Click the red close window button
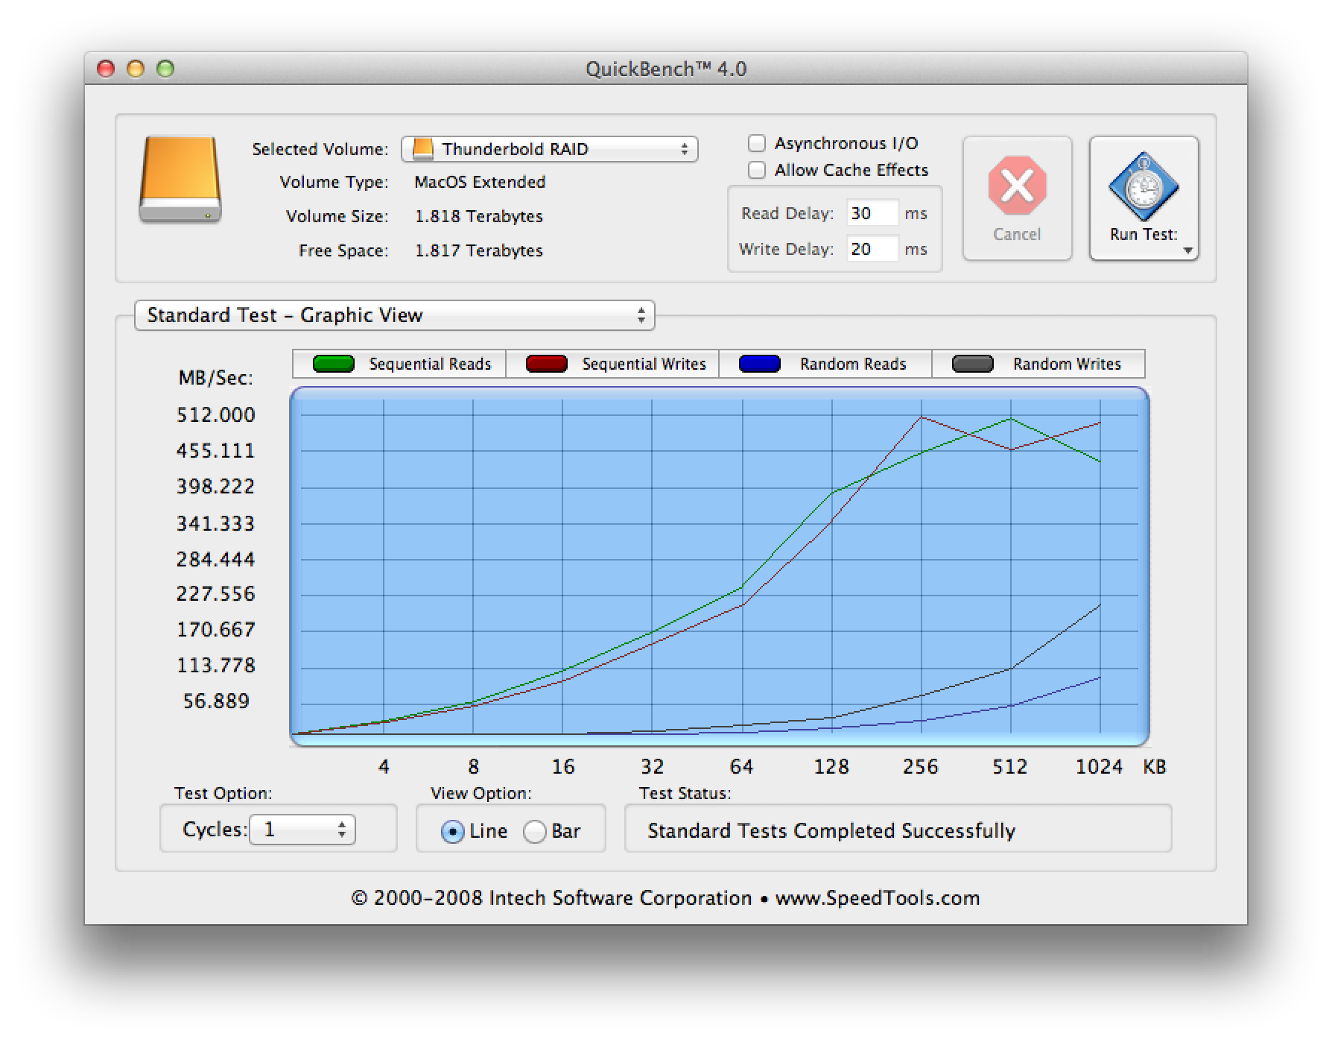The image size is (1332, 1042). tap(106, 69)
